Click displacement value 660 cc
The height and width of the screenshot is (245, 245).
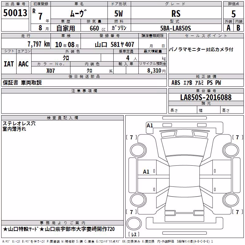point(97,28)
